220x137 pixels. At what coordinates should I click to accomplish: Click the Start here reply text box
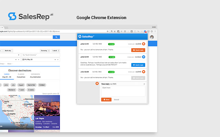[123, 91]
